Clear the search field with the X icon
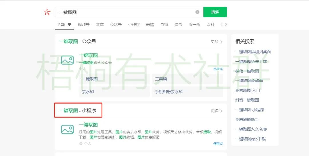This screenshot has width=309, height=156. click(197, 12)
